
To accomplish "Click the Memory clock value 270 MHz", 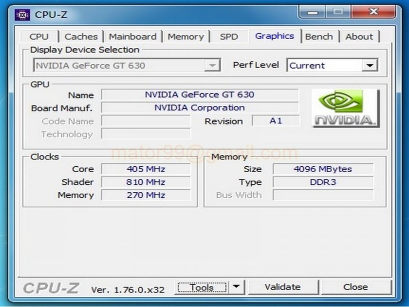I will click(146, 195).
